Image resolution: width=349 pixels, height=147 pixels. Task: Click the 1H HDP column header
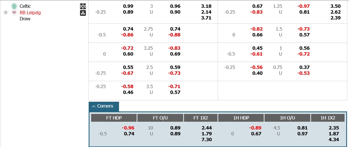click(241, 118)
